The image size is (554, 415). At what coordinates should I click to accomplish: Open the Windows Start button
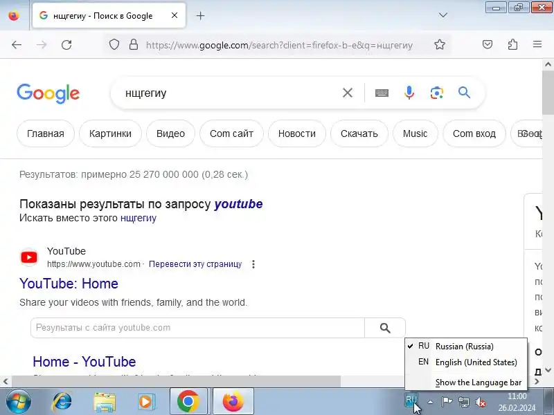[x=18, y=401]
